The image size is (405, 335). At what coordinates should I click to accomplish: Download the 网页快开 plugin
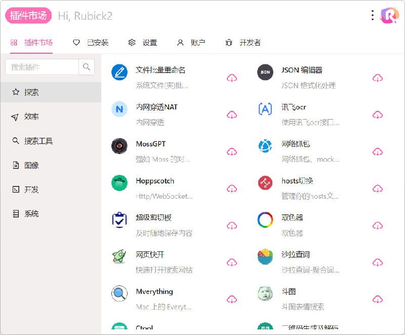point(232,263)
